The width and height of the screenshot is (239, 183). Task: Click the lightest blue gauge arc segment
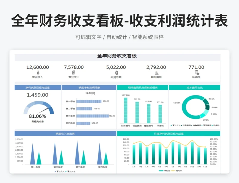pyautogui.click(x=26, y=110)
